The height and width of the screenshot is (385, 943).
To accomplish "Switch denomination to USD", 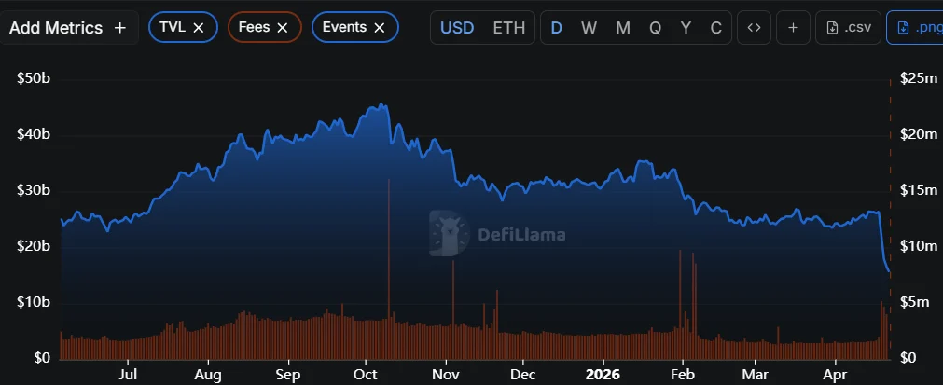I will [457, 27].
